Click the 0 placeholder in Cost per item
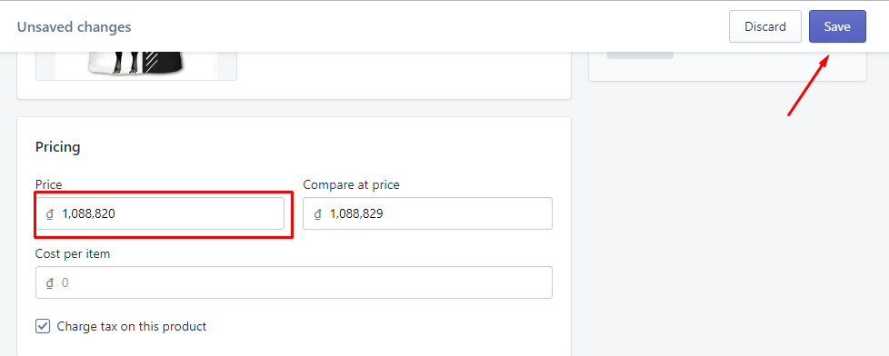This screenshot has height=356, width=889. [x=65, y=282]
